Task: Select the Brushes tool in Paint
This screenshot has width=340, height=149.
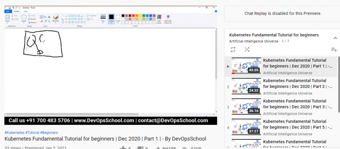Action: pos(56,18)
